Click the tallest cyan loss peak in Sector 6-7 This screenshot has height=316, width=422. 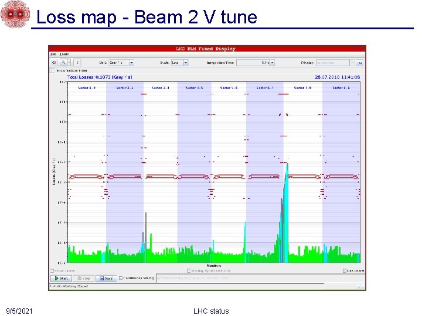click(x=287, y=212)
